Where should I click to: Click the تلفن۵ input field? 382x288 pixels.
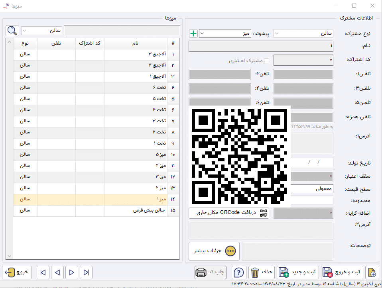[x=303, y=103]
